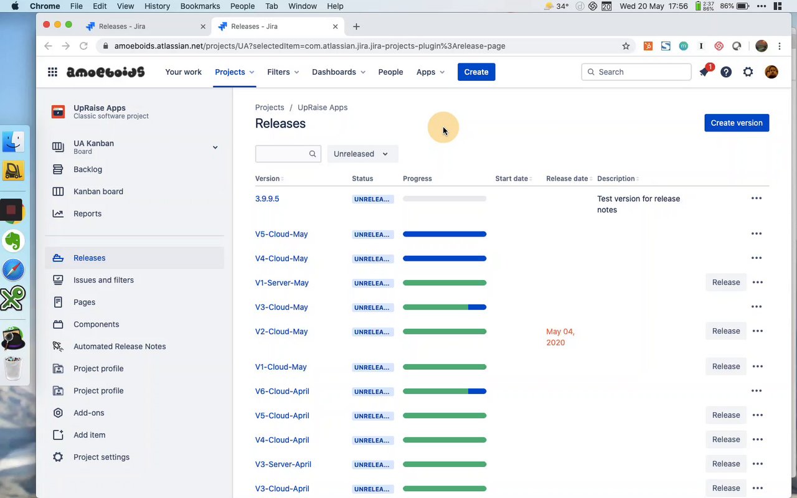
Task: Open more actions for V6-Cloud-April
Action: tap(757, 391)
